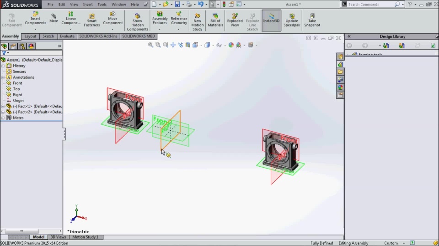
Task: Click the Custom units status bar entry
Action: click(x=391, y=243)
